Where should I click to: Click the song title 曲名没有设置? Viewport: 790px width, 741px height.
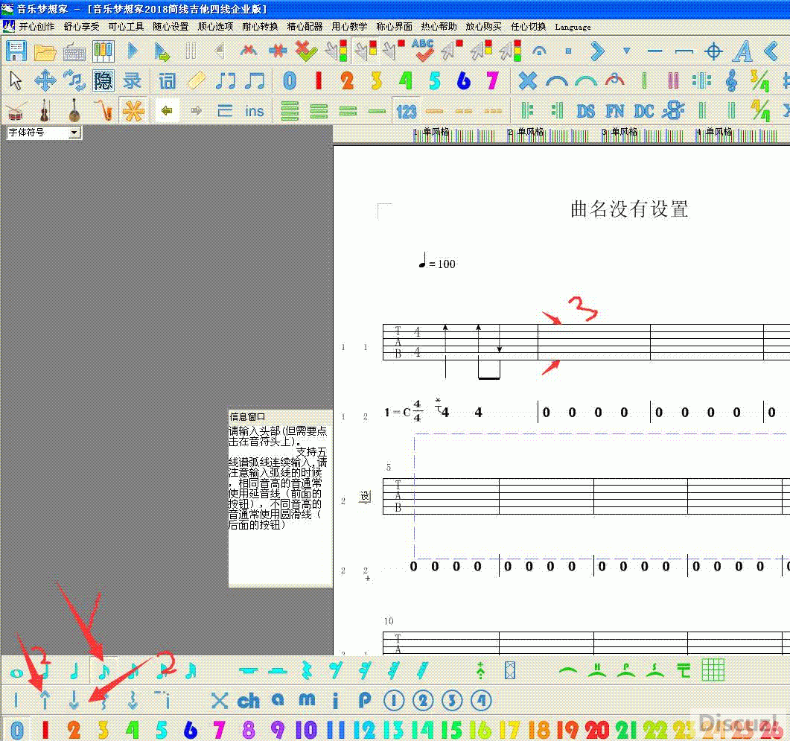(x=628, y=209)
